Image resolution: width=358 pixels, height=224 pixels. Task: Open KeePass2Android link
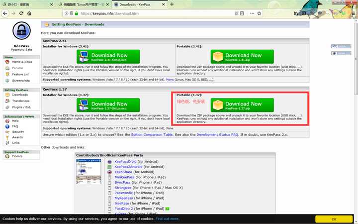128,167
